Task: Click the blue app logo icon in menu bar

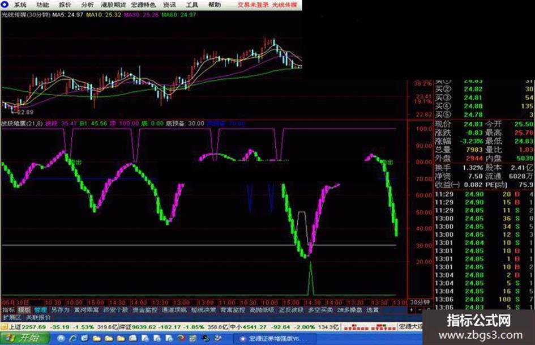Action: pos(5,5)
